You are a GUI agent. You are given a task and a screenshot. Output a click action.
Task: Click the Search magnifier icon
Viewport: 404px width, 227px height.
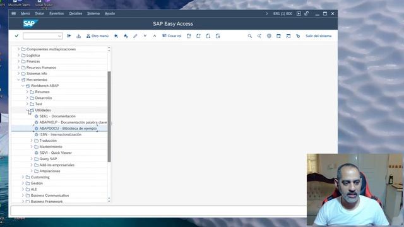click(250, 36)
